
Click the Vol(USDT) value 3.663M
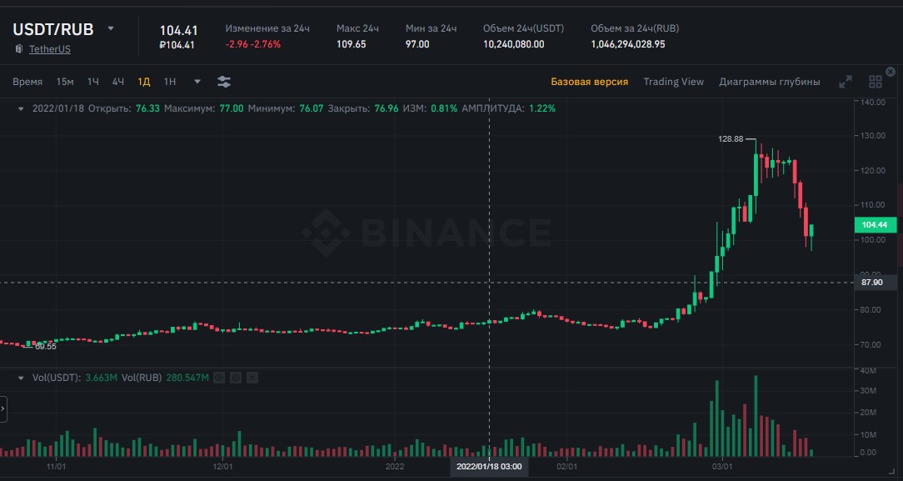coord(102,378)
